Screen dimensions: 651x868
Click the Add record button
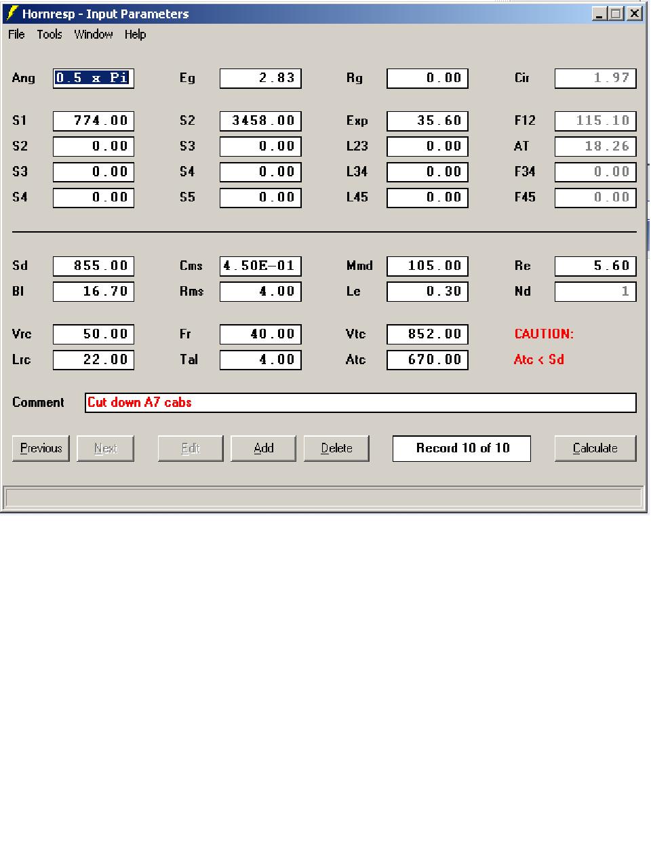coord(263,448)
